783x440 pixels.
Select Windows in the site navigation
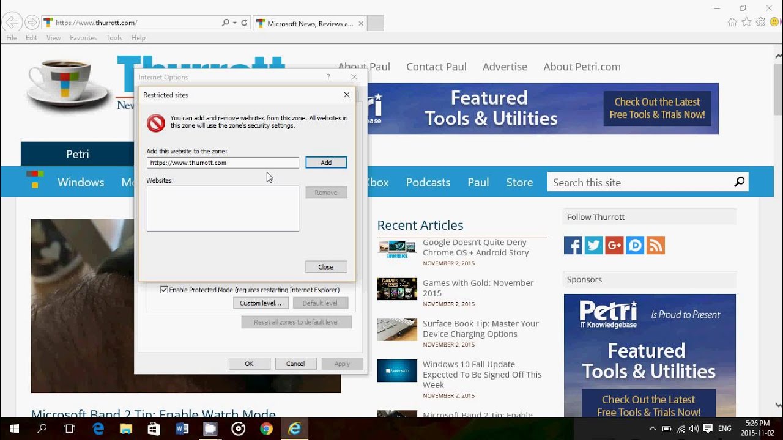point(81,182)
